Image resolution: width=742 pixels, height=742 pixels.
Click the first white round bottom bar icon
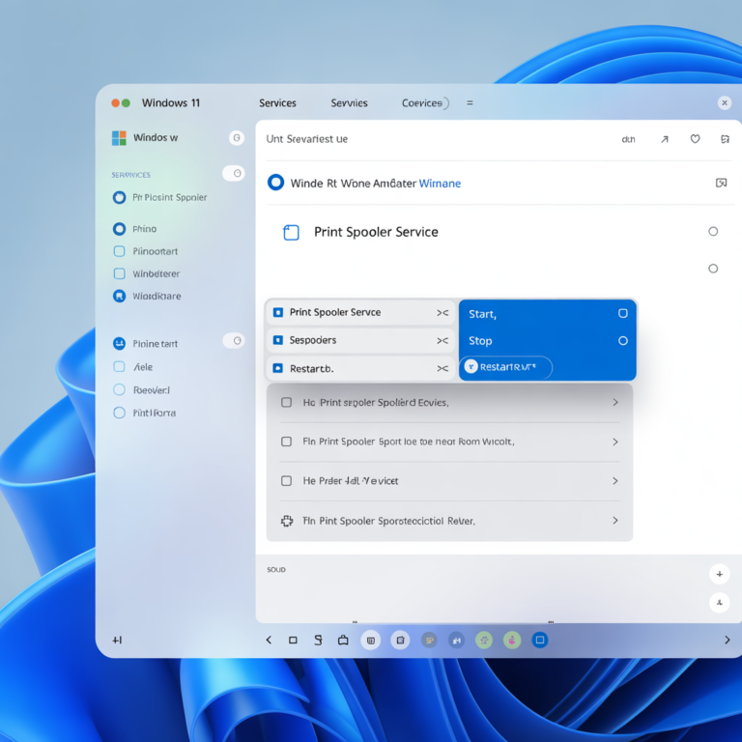371,641
